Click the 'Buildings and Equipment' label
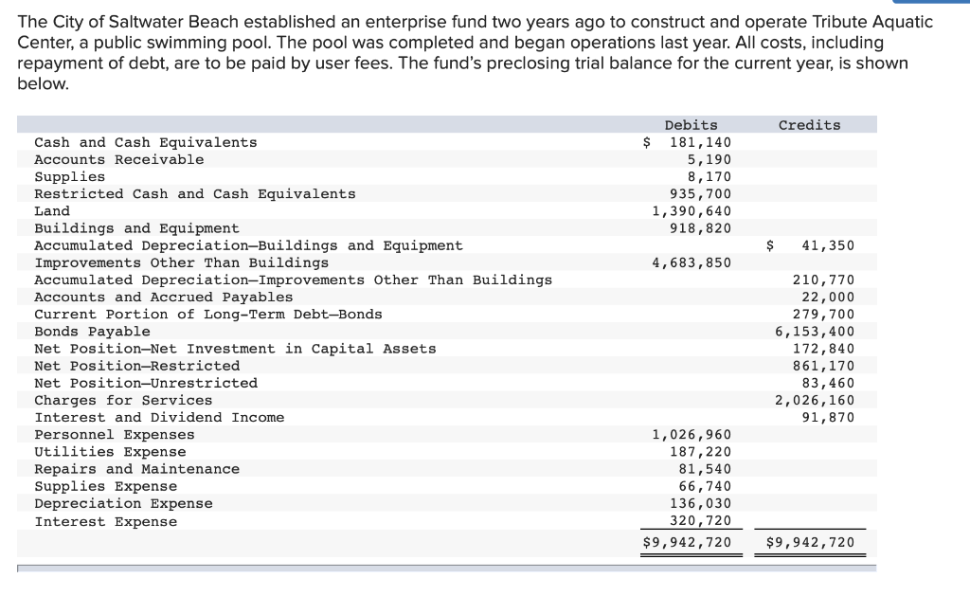The image size is (970, 596). [x=136, y=228]
